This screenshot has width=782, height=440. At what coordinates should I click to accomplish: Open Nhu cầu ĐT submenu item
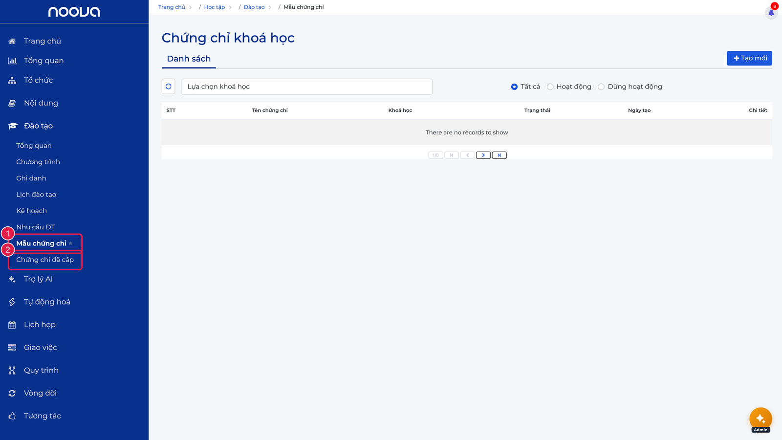36,227
